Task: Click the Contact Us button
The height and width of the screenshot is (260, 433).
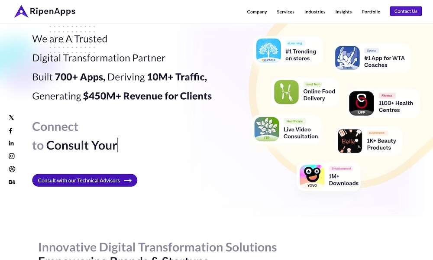Action: tap(406, 11)
